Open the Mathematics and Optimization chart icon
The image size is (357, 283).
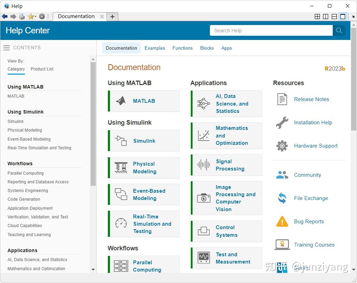coord(204,135)
